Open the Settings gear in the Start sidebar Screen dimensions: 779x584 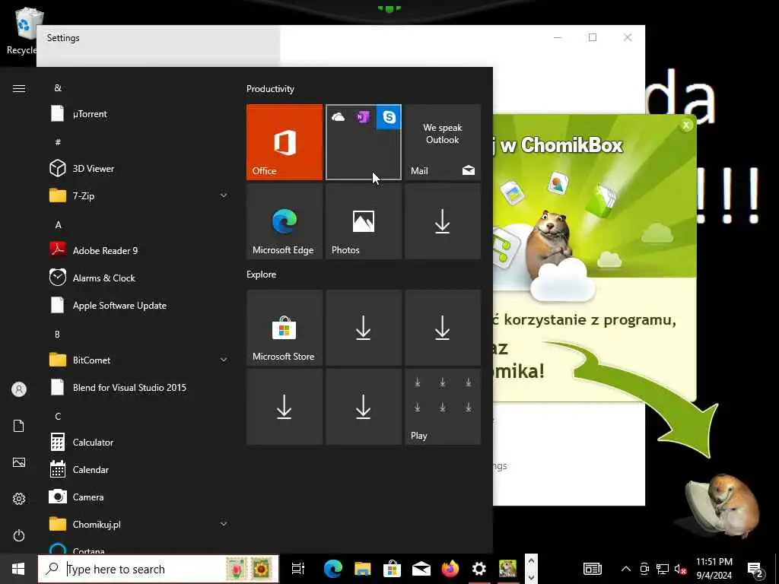pyautogui.click(x=19, y=499)
